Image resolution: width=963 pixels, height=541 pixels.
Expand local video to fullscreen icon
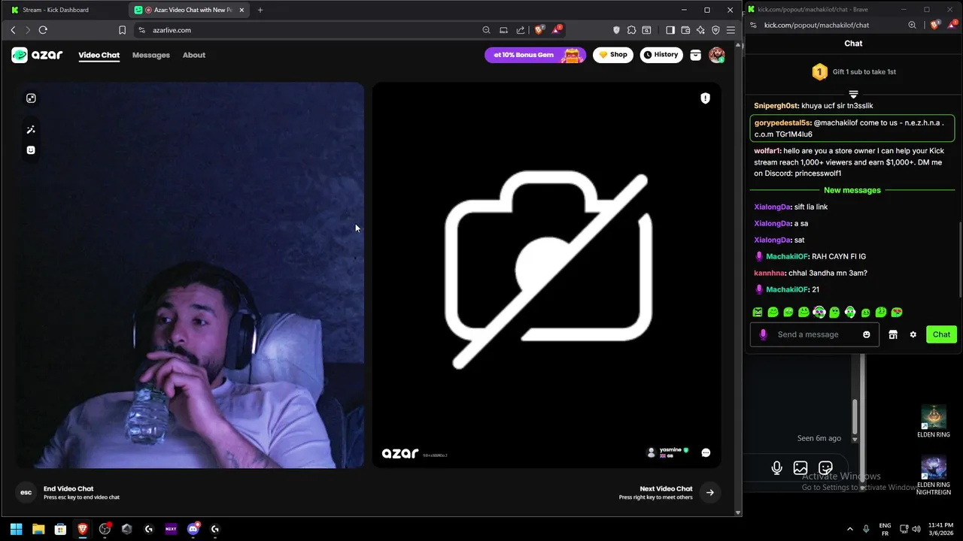pyautogui.click(x=31, y=98)
